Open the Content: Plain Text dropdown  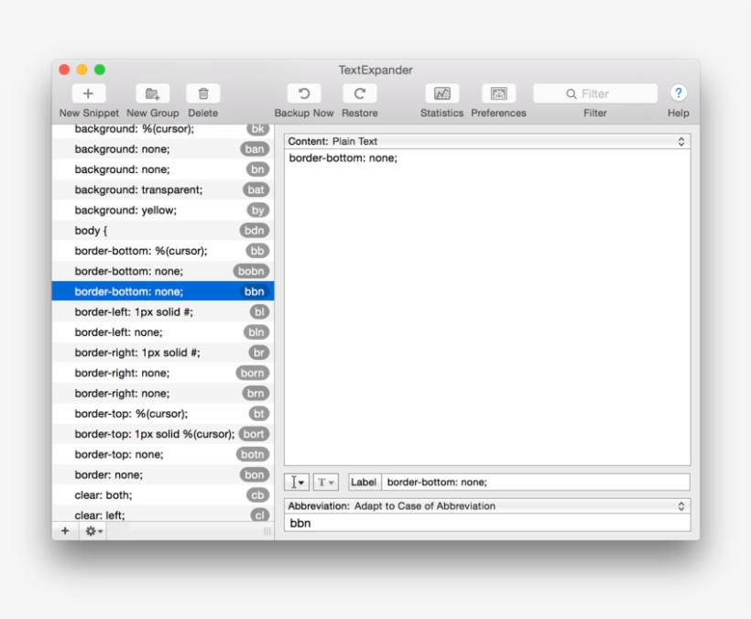point(484,142)
